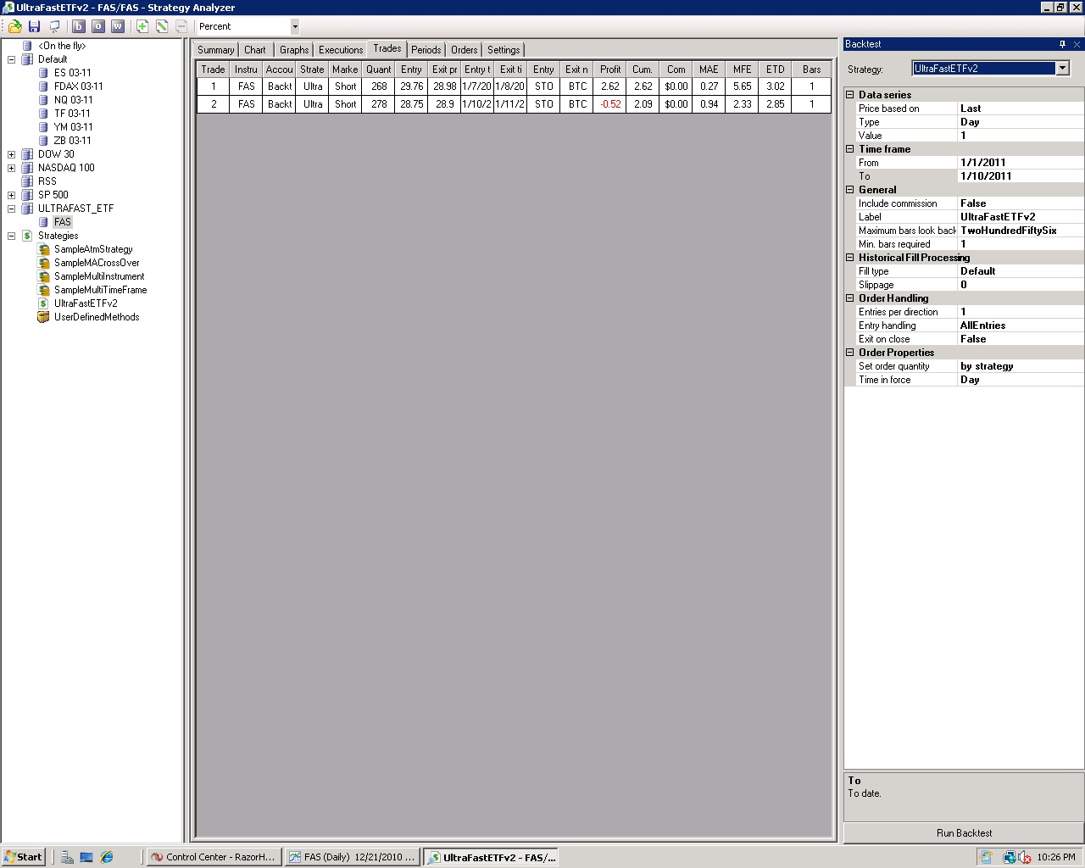Viewport: 1085px width, 868px height.
Task: Click the Exit on close False value
Action: pos(1020,339)
